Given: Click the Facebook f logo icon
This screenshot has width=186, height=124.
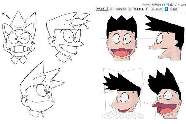Looking at the screenshot, I should tap(117, 9).
